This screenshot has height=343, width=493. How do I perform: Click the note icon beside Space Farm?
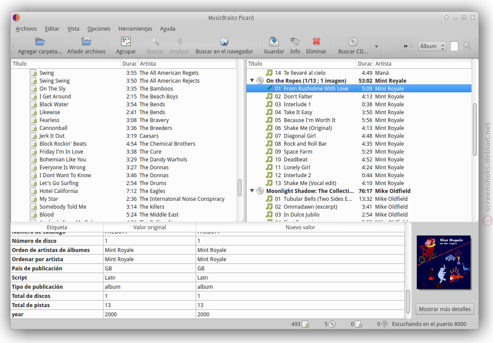[x=269, y=151]
